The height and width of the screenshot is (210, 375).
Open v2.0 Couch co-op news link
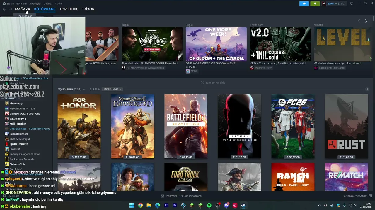click(278, 63)
